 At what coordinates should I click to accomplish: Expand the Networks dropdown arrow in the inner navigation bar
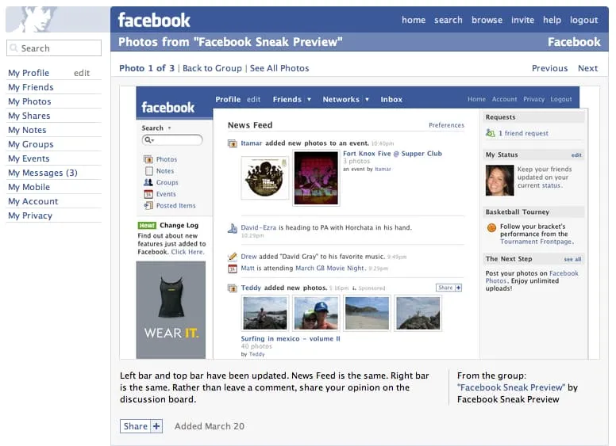point(367,100)
